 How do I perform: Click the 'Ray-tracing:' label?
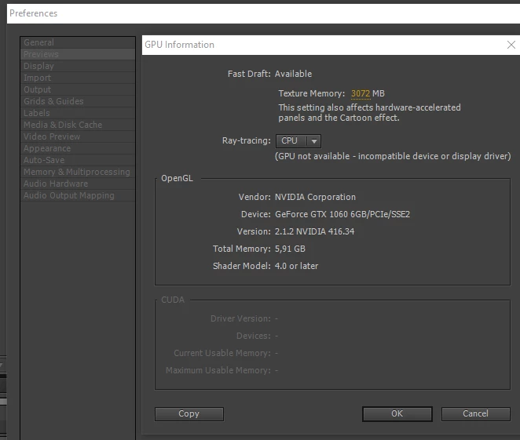(x=247, y=140)
